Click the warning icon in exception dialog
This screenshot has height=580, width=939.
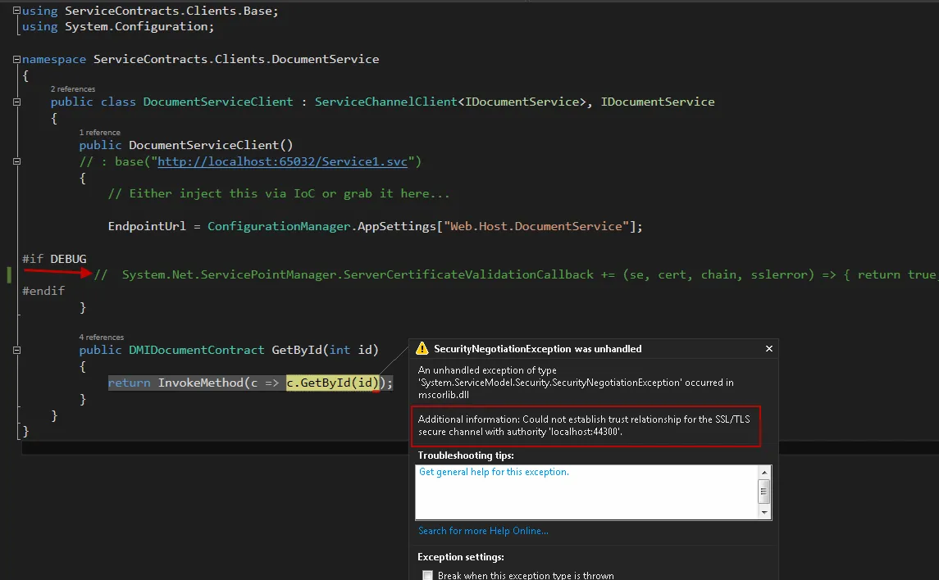click(422, 348)
